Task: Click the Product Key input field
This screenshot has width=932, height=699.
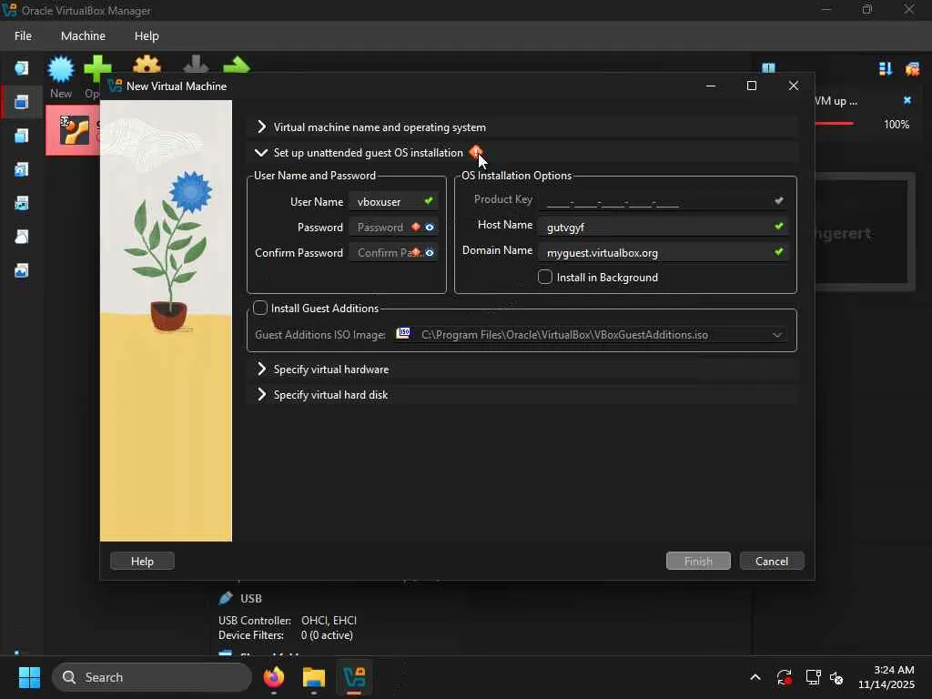Action: pyautogui.click(x=663, y=201)
